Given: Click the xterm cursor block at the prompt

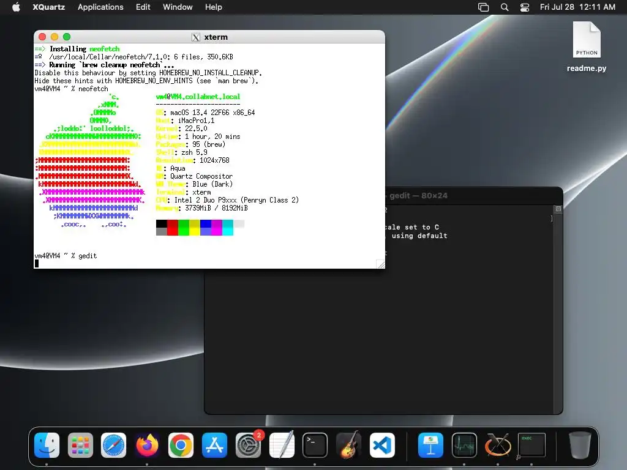Looking at the screenshot, I should click(x=37, y=263).
